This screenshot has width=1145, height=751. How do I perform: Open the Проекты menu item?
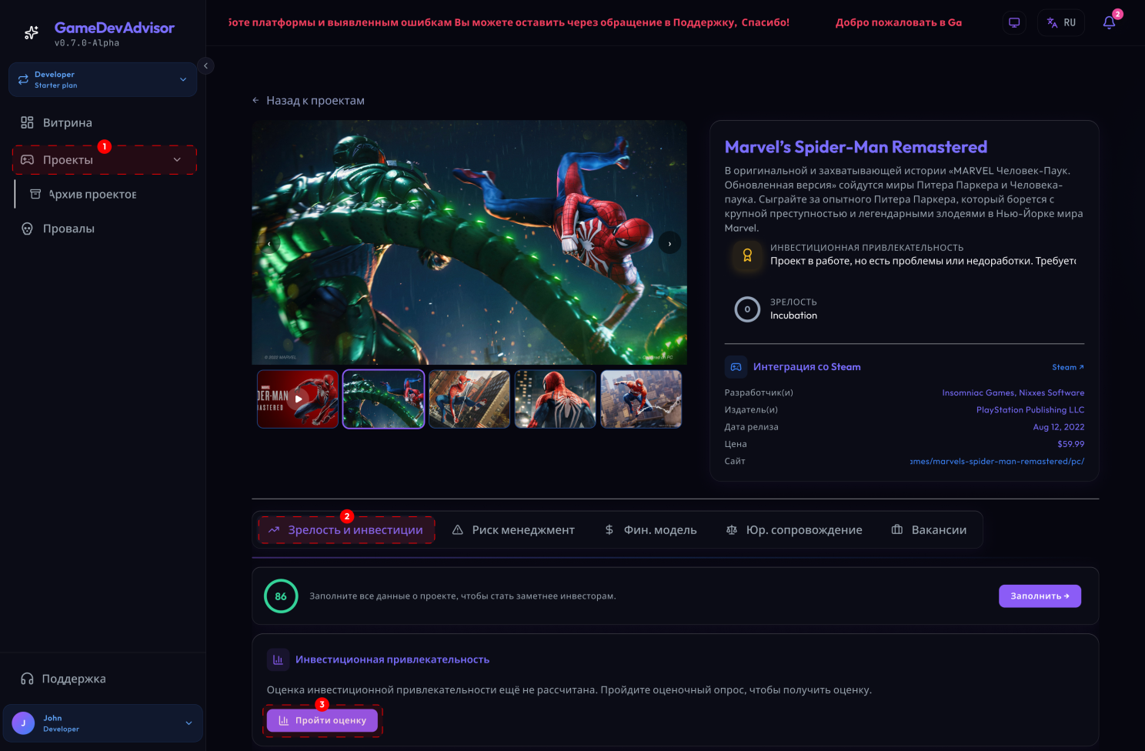pyautogui.click(x=104, y=160)
